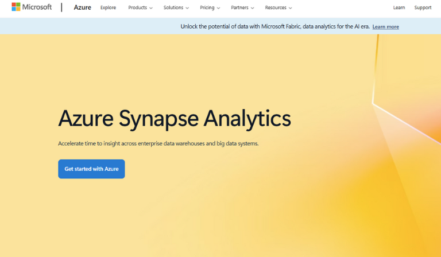Expand the Pricing dropdown
Image resolution: width=441 pixels, height=257 pixels.
pyautogui.click(x=210, y=7)
